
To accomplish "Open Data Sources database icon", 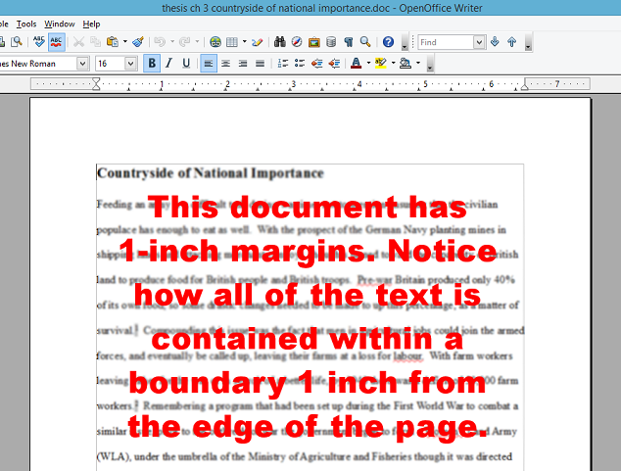I will (x=331, y=41).
